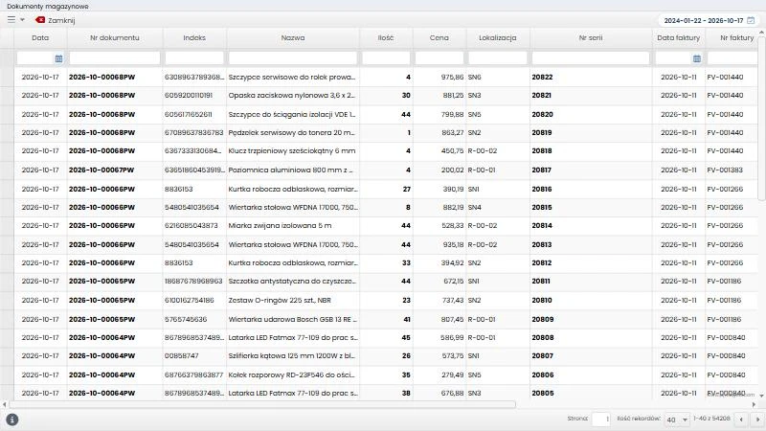The height and width of the screenshot is (431, 766).
Task: Click the scroll left arrow of horizontal scrollbar
Action: click(5, 404)
